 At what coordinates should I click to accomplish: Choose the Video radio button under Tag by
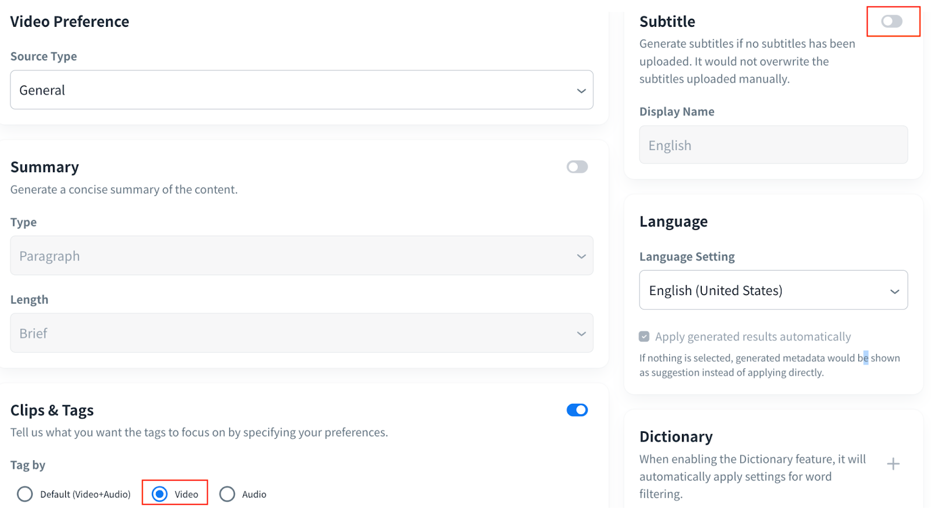tap(159, 494)
